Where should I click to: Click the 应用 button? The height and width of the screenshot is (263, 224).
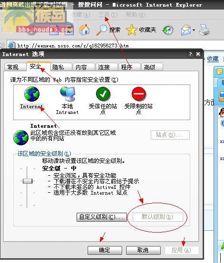pyautogui.click(x=182, y=250)
